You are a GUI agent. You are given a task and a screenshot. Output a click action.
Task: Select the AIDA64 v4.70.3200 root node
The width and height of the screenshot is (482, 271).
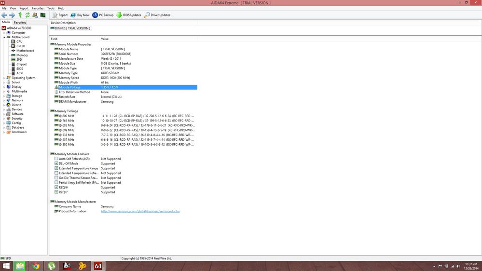16,28
